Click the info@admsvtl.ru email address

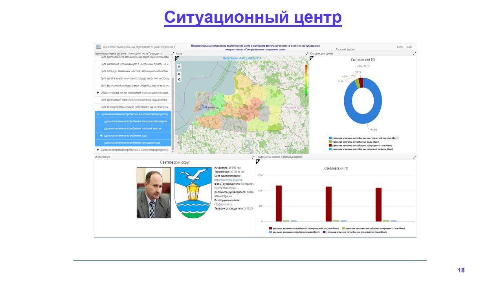(223, 204)
